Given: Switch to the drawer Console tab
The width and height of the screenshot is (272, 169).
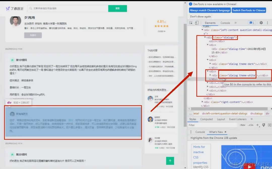Looking at the screenshot, I should (200, 132).
